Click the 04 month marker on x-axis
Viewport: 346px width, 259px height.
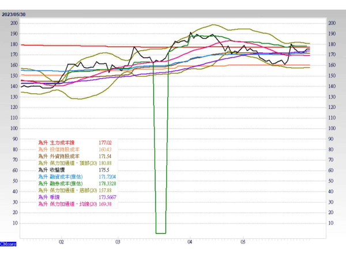pos(189,242)
